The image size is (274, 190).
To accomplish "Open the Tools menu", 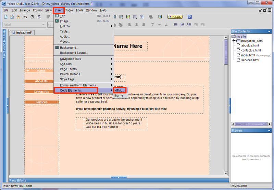I will pyautogui.click(x=79, y=10).
